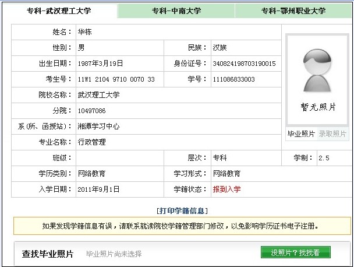Select the school name value 武汉理工大学
This screenshot has height=267, width=354.
98,95
